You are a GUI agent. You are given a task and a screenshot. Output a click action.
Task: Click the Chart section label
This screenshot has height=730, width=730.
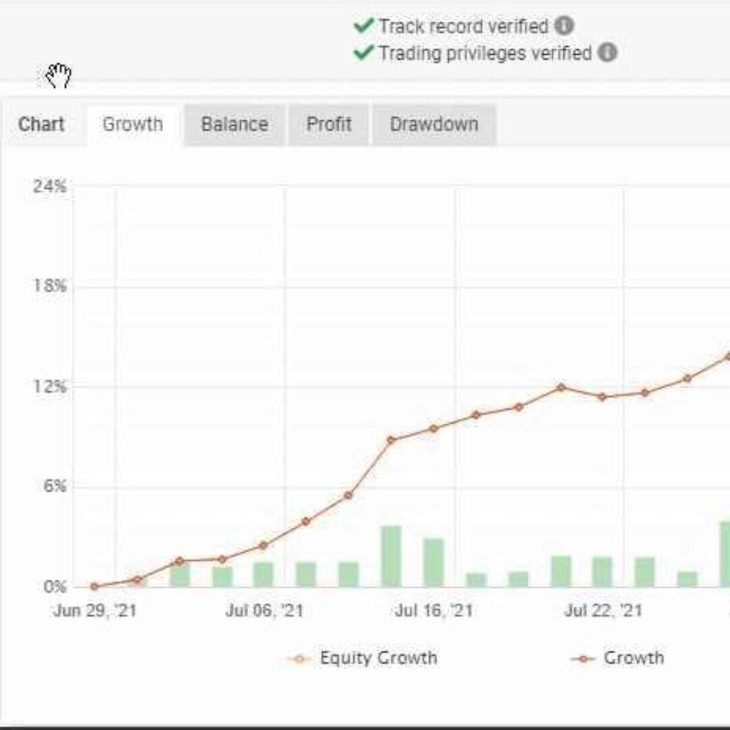pos(42,124)
